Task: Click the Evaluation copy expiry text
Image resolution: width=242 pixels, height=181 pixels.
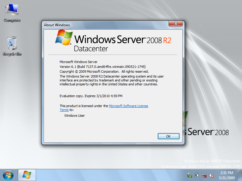Action: (x=91, y=96)
